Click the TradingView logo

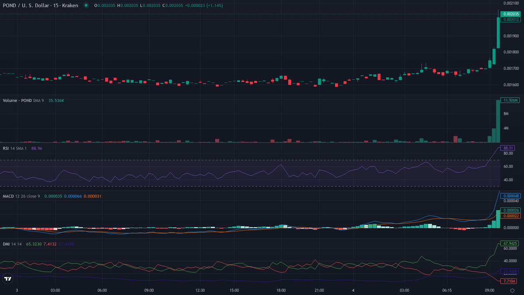7,279
